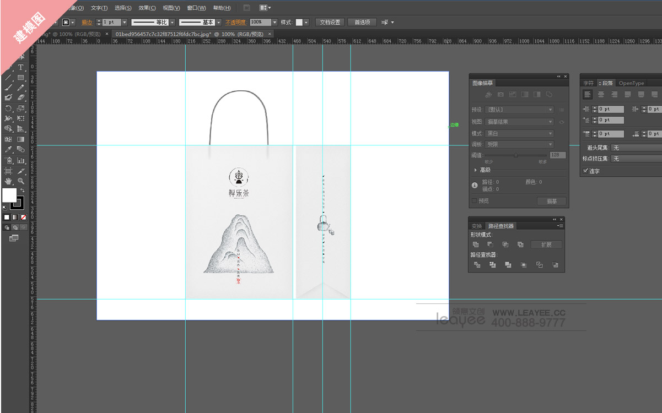Uncheck the 连字 hyphenation checkbox
662x413 pixels.
(x=585, y=171)
